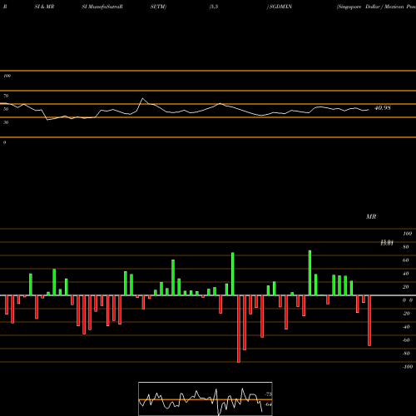
Task: Click the 50 level label on RSI axis
Action: coord(6,109)
